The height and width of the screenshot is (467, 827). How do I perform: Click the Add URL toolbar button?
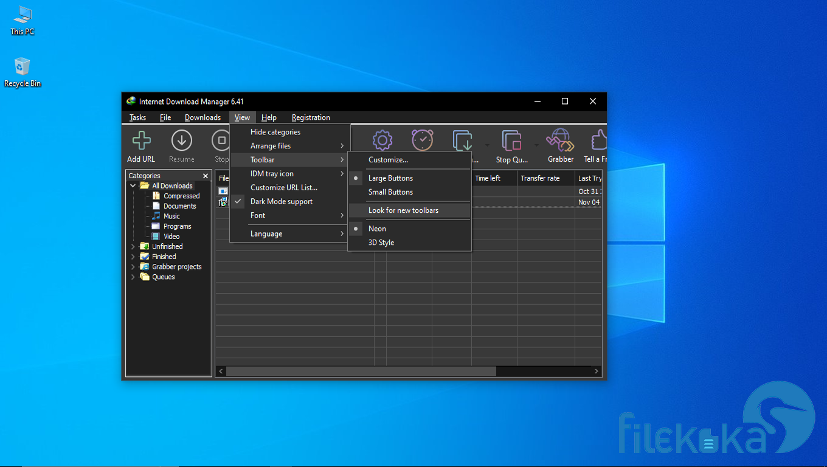pos(141,147)
